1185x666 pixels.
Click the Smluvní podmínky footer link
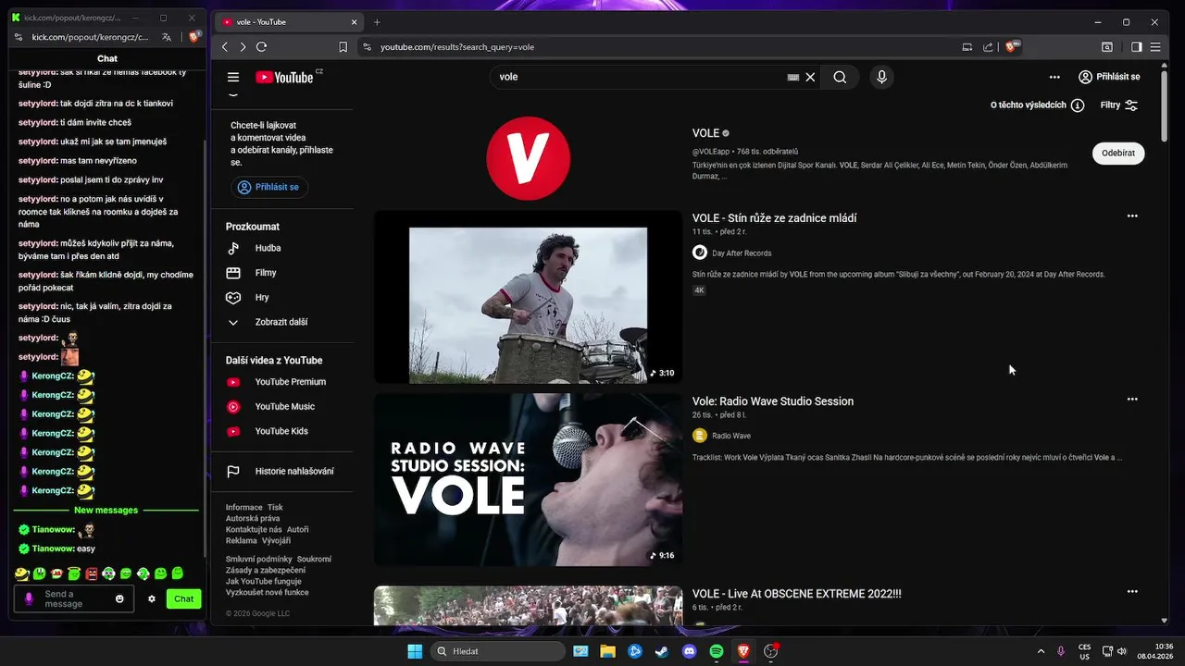(259, 560)
